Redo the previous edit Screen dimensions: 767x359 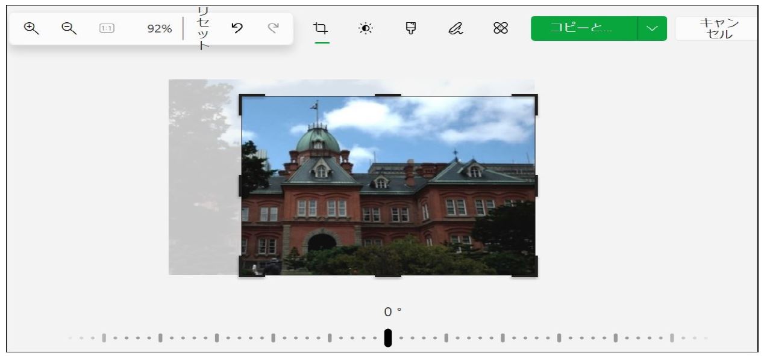click(274, 28)
